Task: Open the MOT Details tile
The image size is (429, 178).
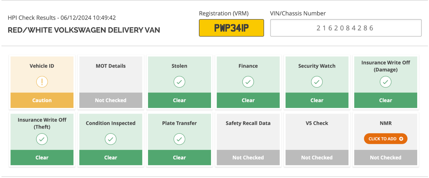Action: point(111,82)
